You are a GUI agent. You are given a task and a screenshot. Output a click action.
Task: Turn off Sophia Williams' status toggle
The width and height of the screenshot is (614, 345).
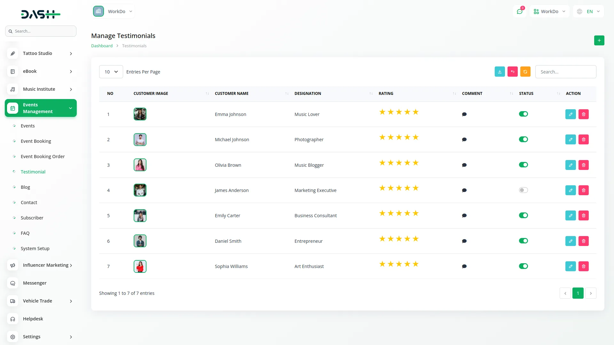pos(523,266)
